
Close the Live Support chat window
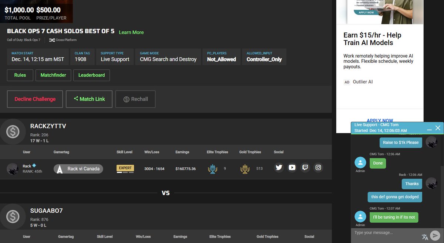(x=438, y=128)
